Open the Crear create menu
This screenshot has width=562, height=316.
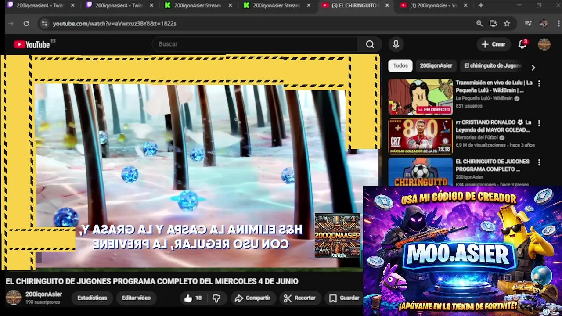tap(494, 44)
